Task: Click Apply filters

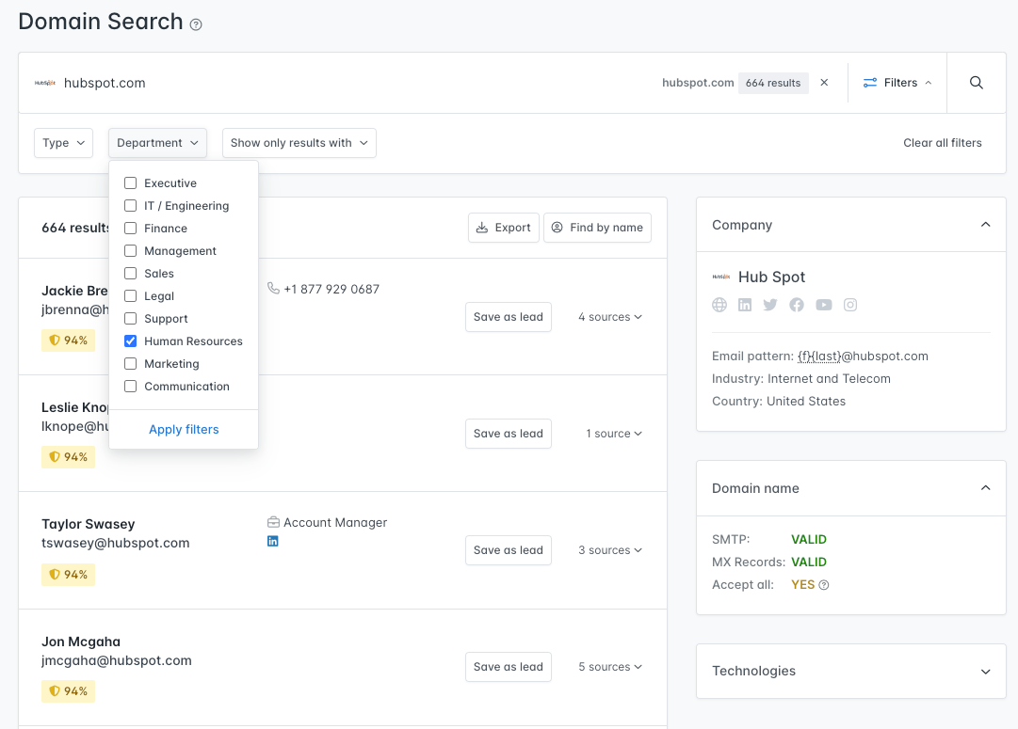Action: (184, 429)
